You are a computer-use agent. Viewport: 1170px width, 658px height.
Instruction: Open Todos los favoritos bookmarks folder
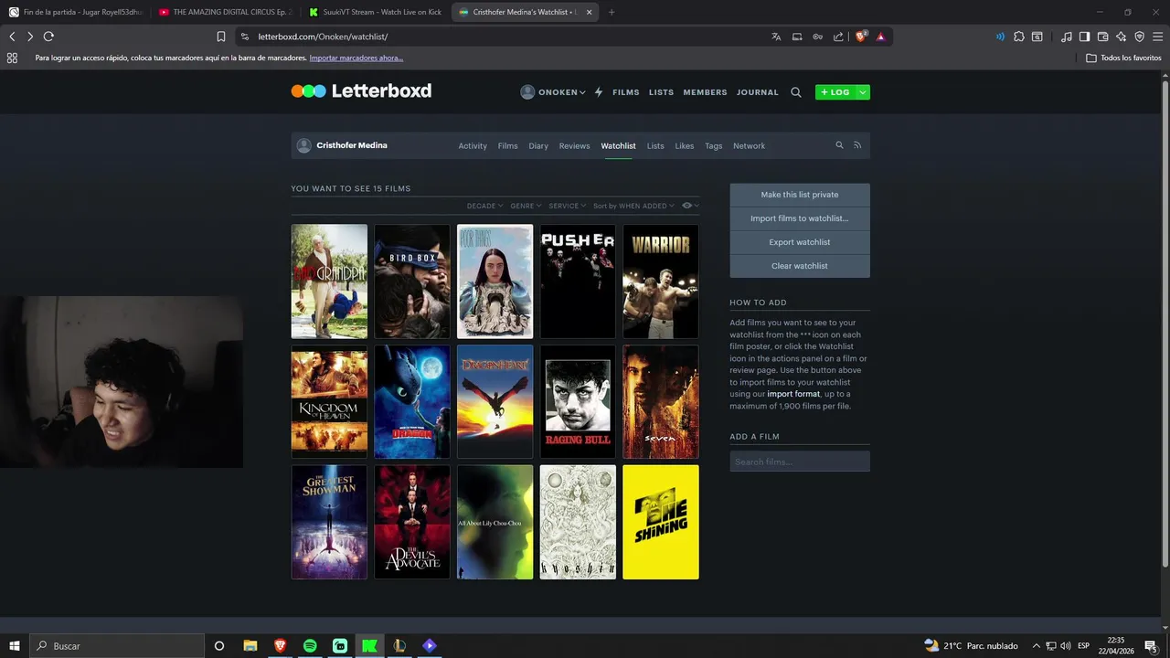click(1123, 58)
